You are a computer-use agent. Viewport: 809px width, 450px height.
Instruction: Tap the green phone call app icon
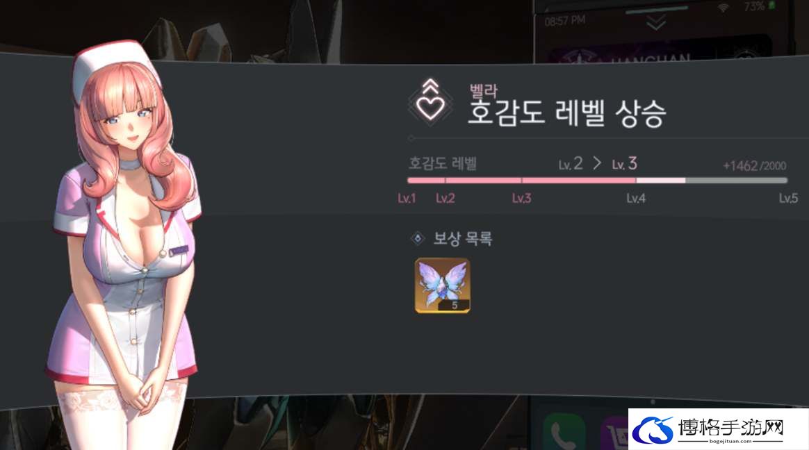562,432
